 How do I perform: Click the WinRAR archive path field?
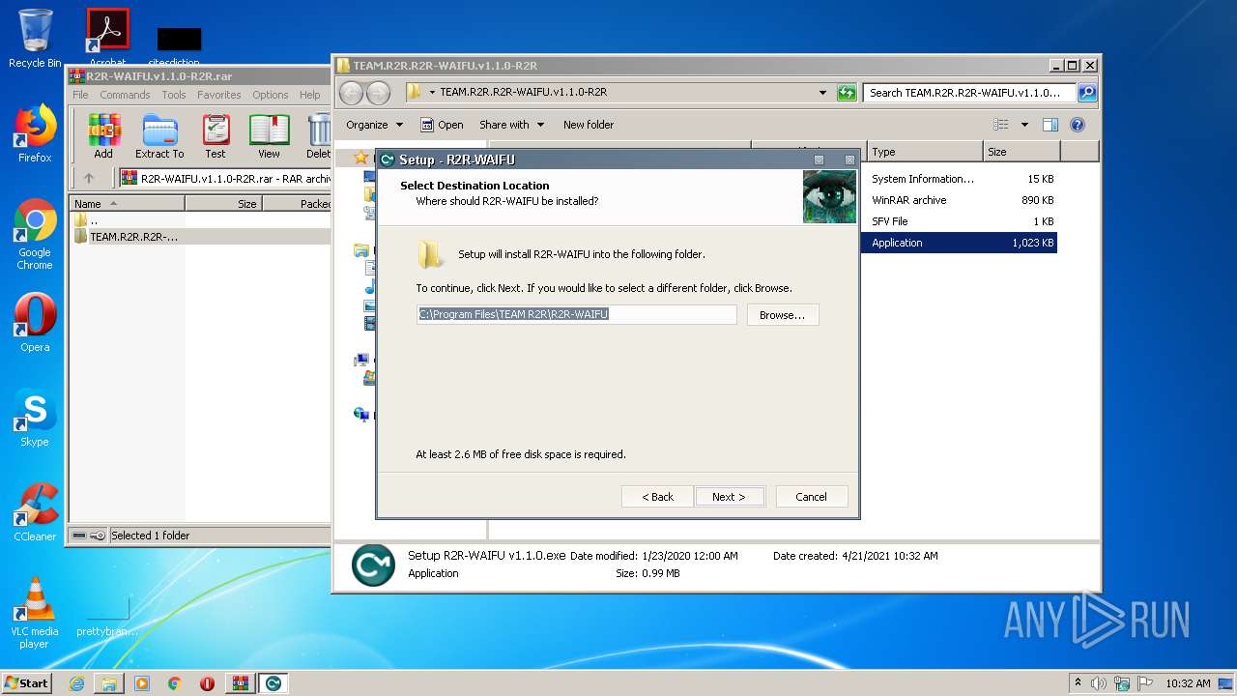point(224,178)
